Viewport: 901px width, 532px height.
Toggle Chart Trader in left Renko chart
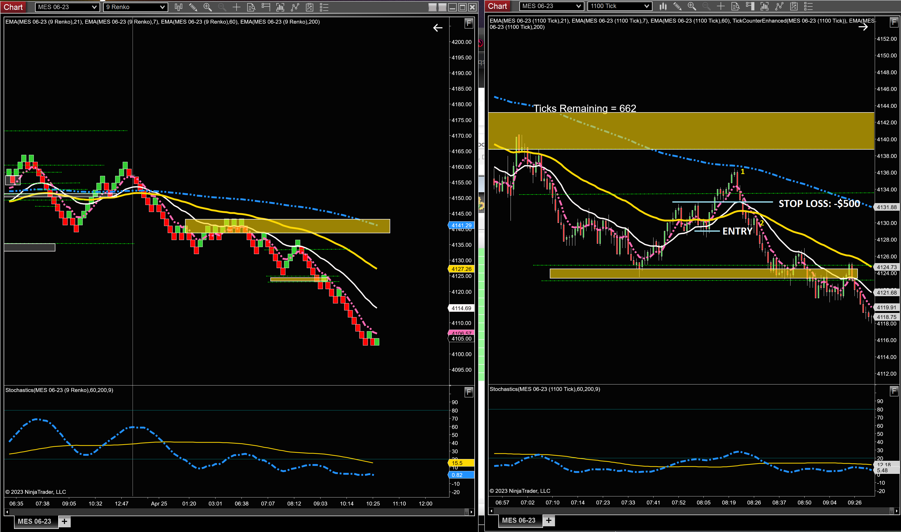(266, 7)
